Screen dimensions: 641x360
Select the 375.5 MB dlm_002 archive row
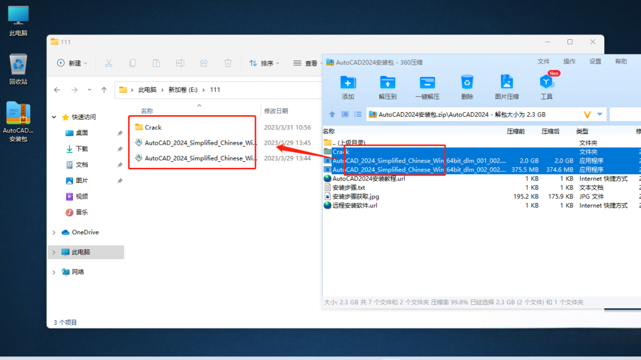481,170
